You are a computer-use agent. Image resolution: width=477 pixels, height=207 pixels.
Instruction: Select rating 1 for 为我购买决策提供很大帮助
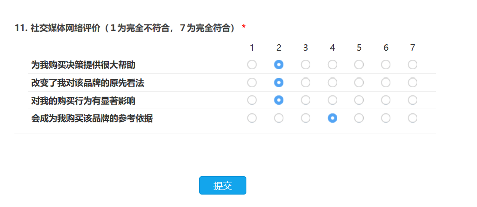click(x=252, y=65)
